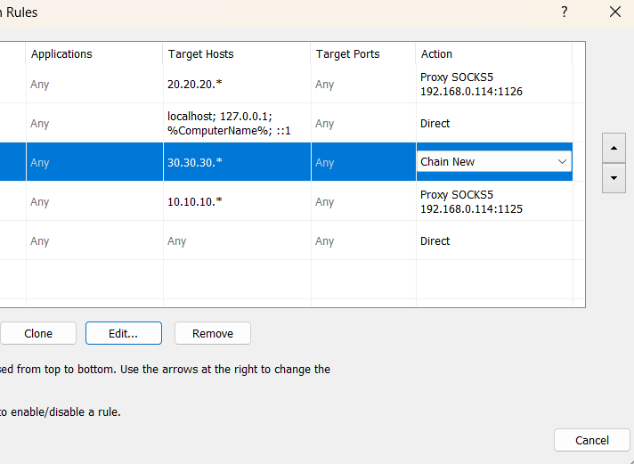
Task: Click the move rule up arrow
Action: coord(614,147)
